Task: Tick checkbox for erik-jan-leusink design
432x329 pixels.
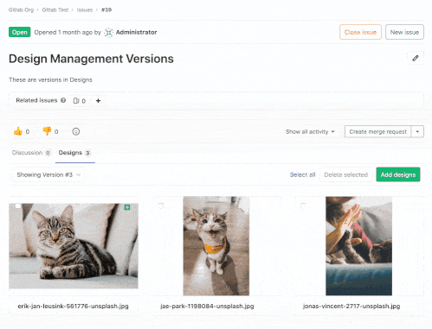Action: tap(18, 206)
